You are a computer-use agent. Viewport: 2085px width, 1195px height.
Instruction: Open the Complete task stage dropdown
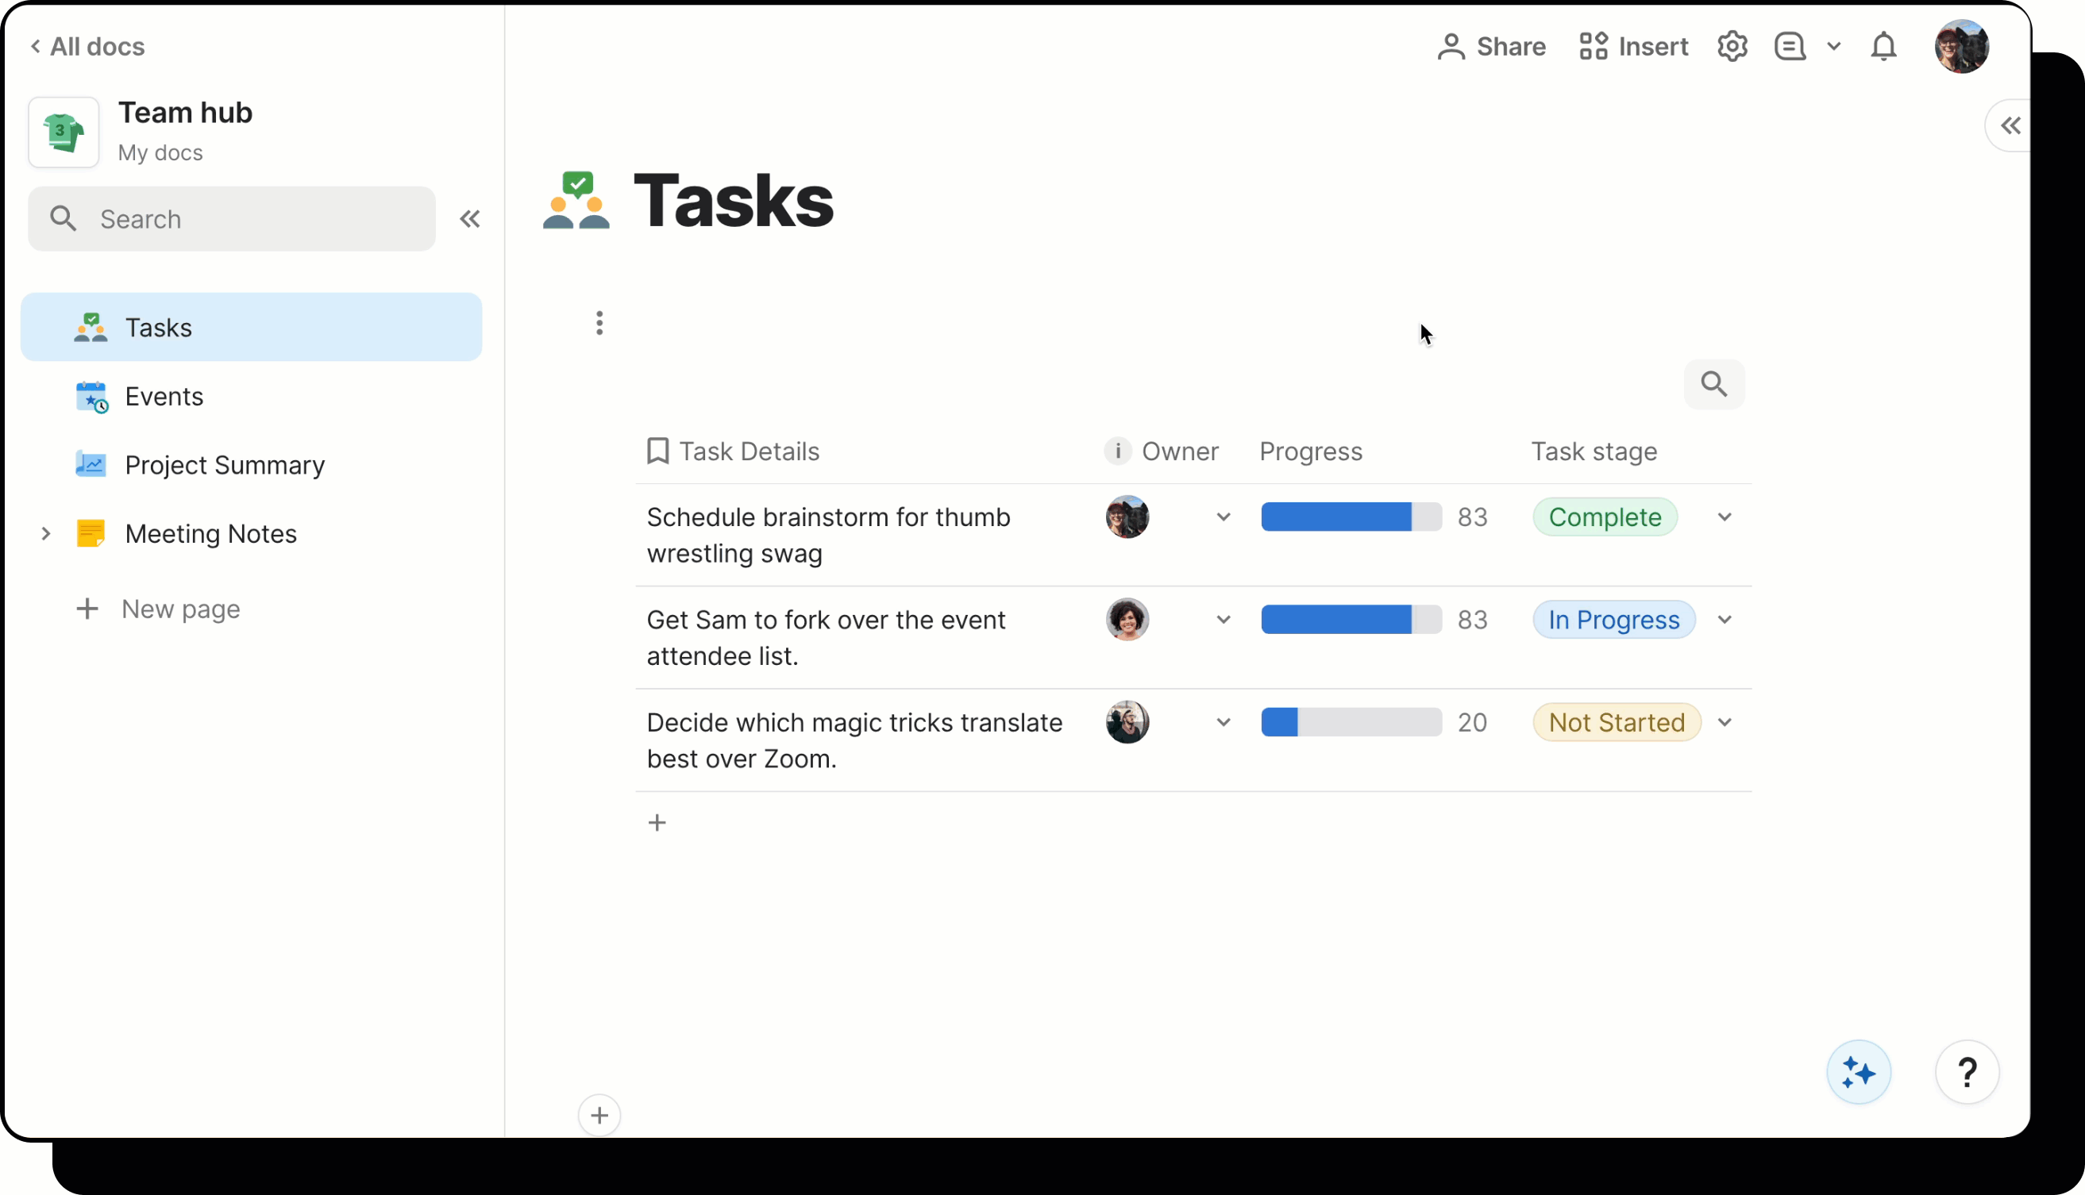click(x=1724, y=517)
